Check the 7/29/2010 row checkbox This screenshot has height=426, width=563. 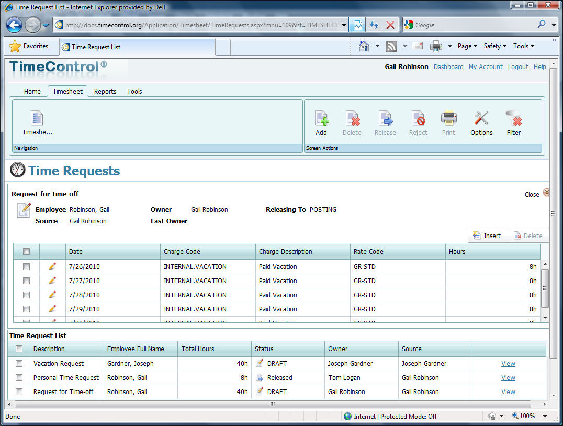pyautogui.click(x=26, y=309)
